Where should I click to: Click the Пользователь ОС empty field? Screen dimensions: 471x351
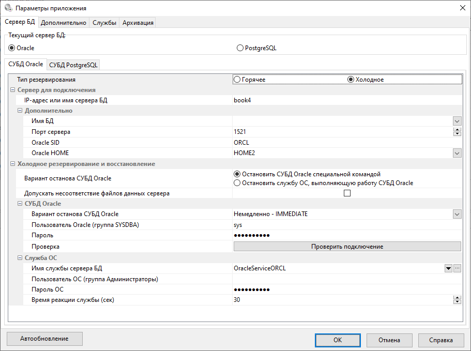[347, 279]
